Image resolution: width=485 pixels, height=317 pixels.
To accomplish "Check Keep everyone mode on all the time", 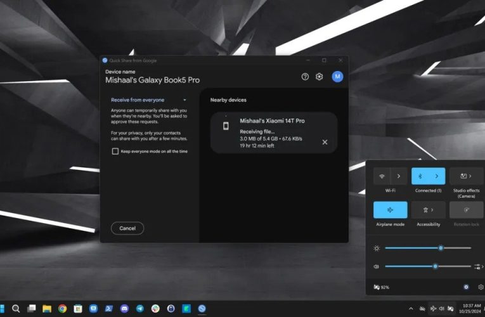I will 115,152.
